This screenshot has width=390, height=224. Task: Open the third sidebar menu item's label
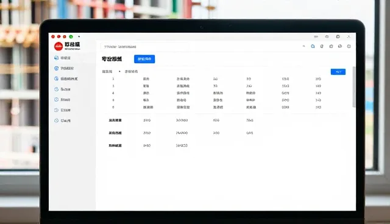[x=69, y=79]
